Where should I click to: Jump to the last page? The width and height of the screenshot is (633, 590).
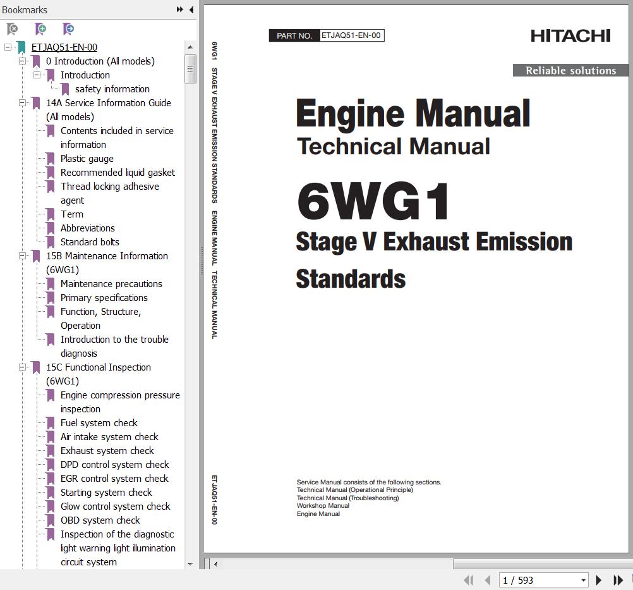tap(618, 580)
